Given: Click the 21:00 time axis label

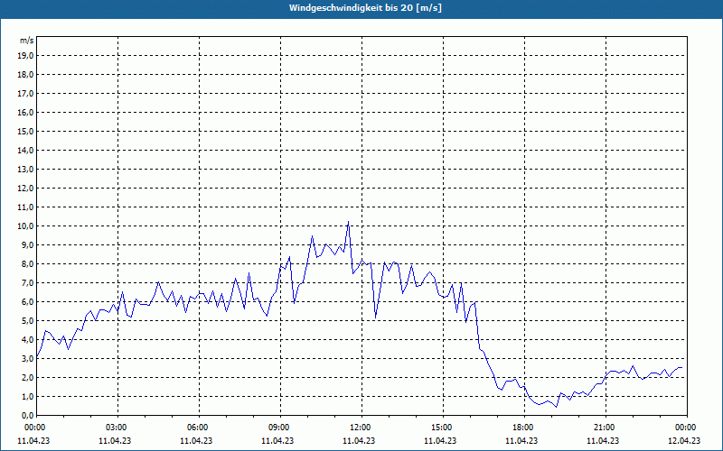Looking at the screenshot, I should (x=606, y=428).
